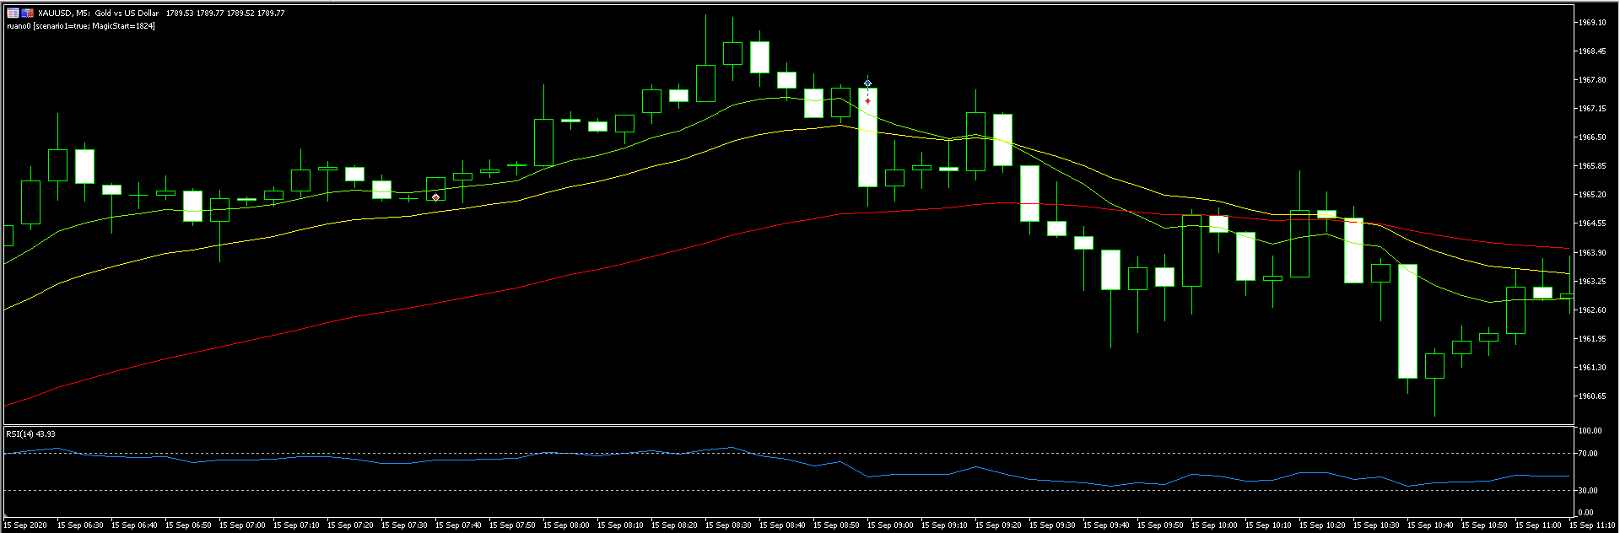Click the 1967.15 price scale label
The height and width of the screenshot is (533, 1620).
(x=1592, y=109)
